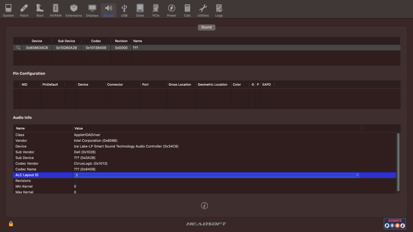This screenshot has height=232, width=413.
Task: Open the Calc tool
Action: [187, 11]
